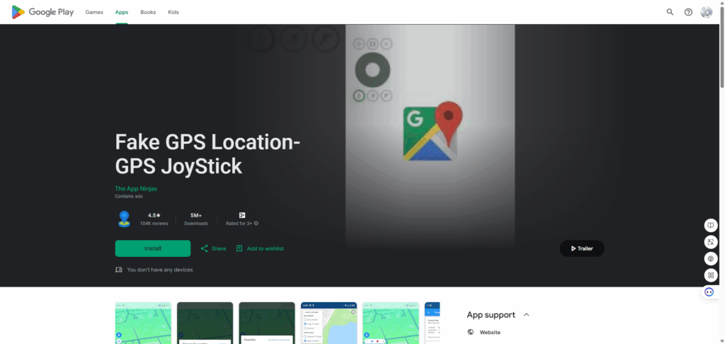Open the account profile avatar
This screenshot has width=725, height=344.
point(707,12)
